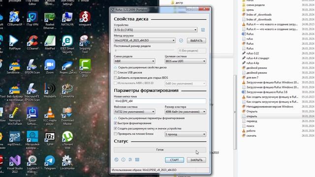Viewport: 315px width, 177px height.
Task: Launch VLC media player icon
Action: click(50, 116)
